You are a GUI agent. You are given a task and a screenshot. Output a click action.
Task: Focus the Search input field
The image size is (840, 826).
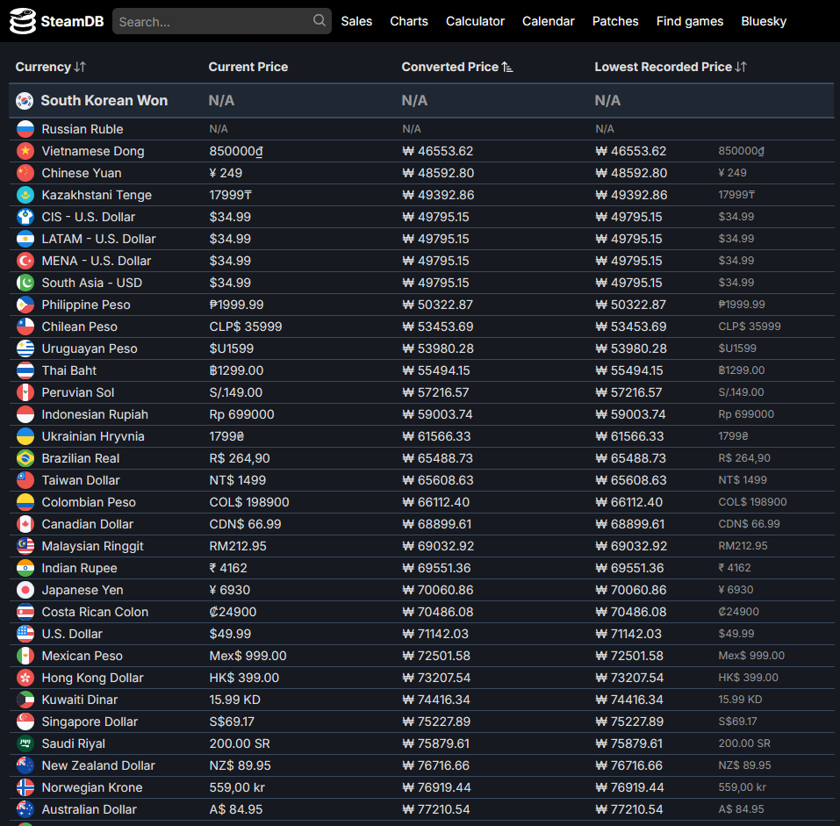(x=211, y=21)
